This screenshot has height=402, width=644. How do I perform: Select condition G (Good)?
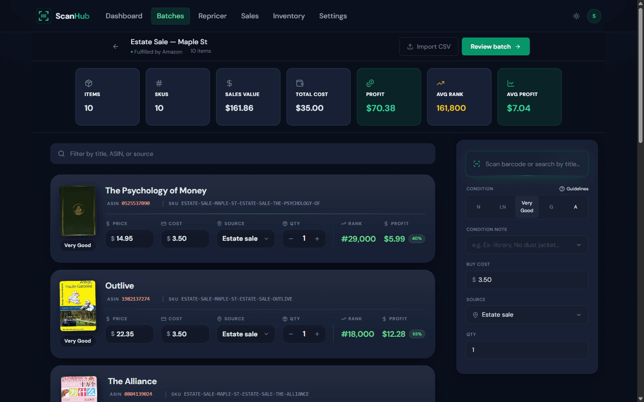click(x=551, y=207)
